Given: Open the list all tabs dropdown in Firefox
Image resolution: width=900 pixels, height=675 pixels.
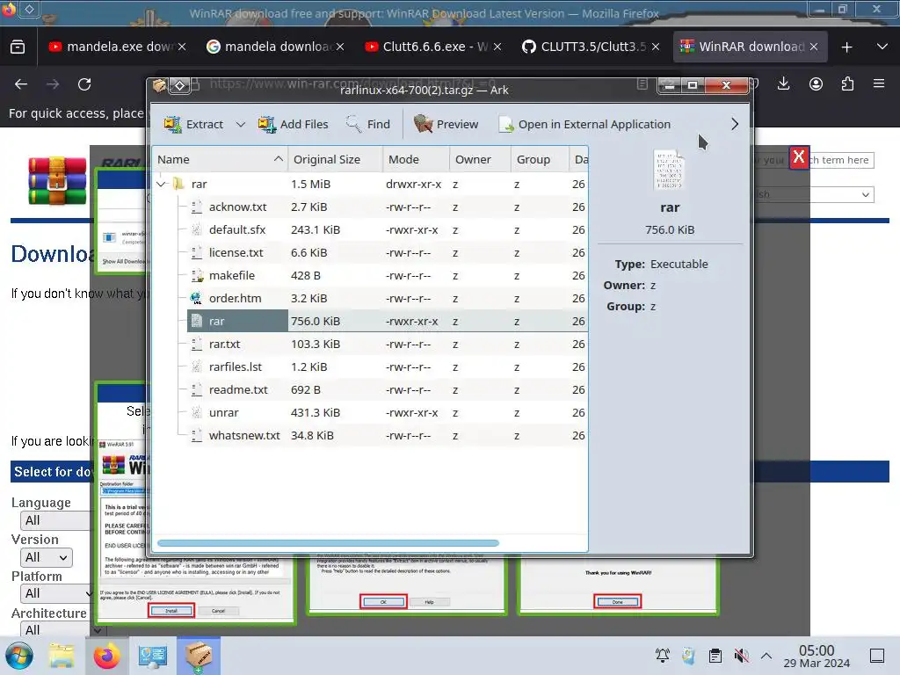Looking at the screenshot, I should coord(882,47).
